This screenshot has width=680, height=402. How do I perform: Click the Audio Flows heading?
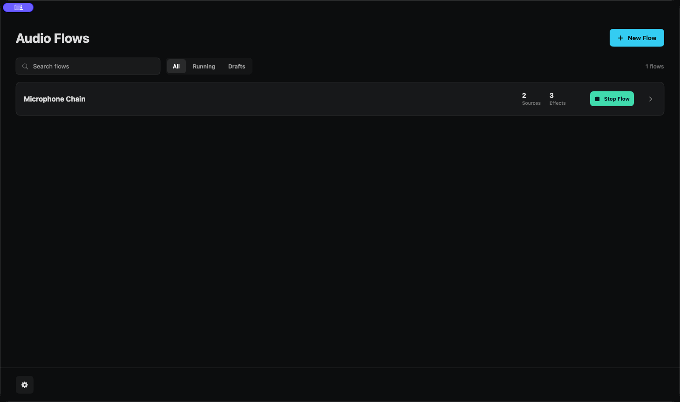53,38
